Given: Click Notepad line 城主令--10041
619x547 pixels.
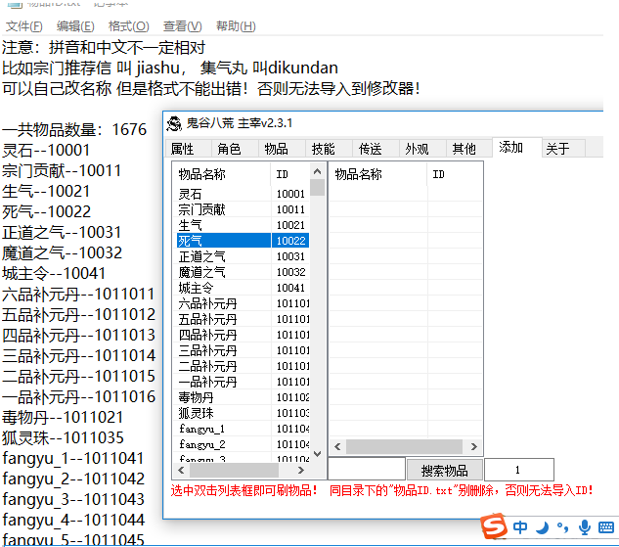Looking at the screenshot, I should tap(54, 273).
